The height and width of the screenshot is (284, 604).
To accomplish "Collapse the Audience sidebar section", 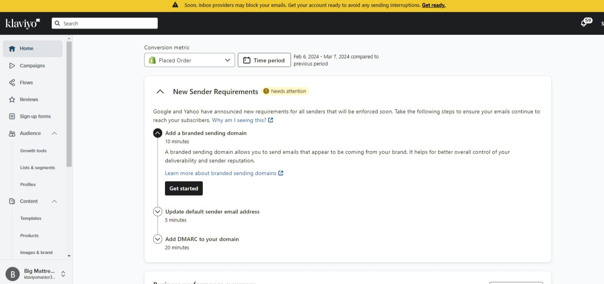I will [54, 134].
